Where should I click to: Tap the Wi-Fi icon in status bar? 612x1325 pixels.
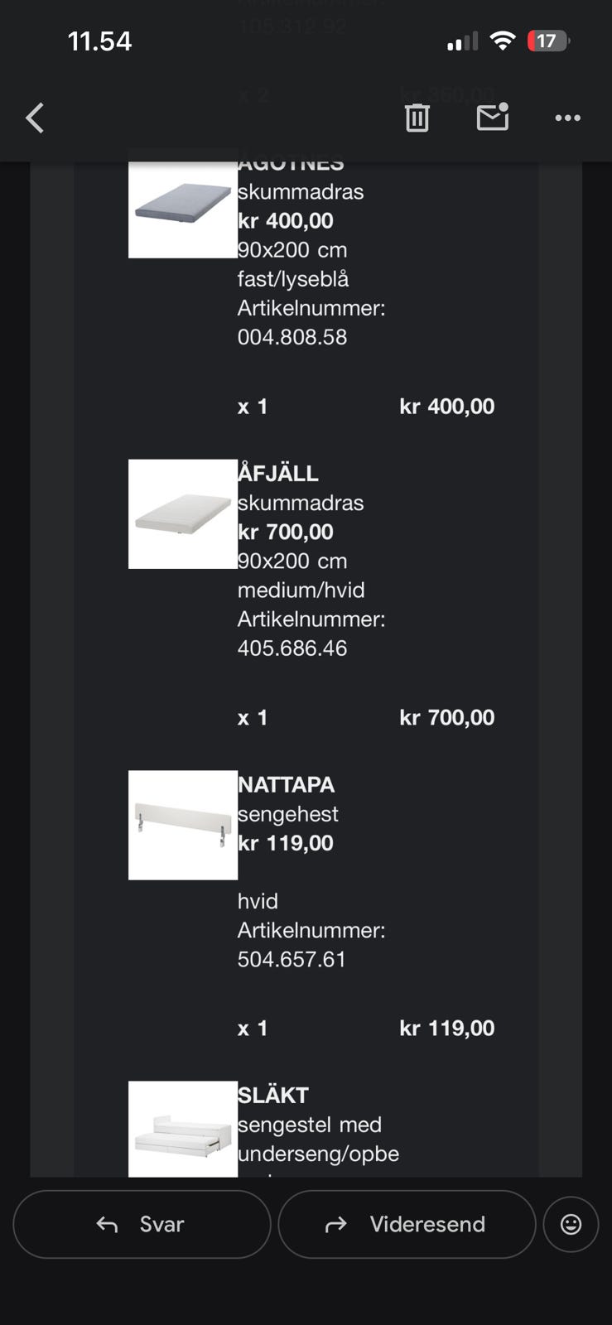tap(502, 41)
